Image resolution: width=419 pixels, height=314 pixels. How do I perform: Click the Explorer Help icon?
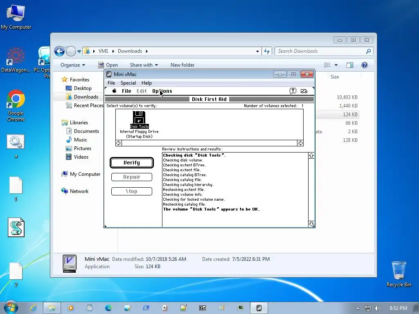pos(365,65)
